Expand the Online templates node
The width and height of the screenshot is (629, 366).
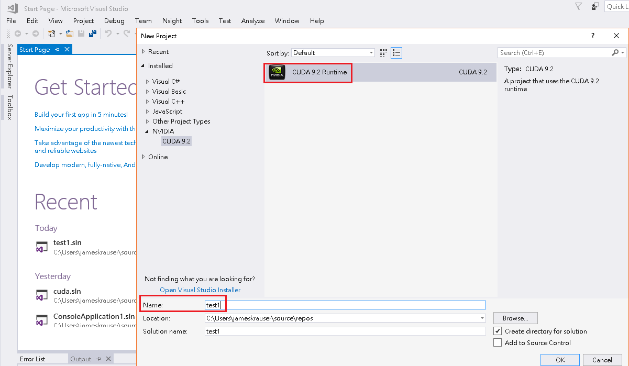click(x=144, y=157)
